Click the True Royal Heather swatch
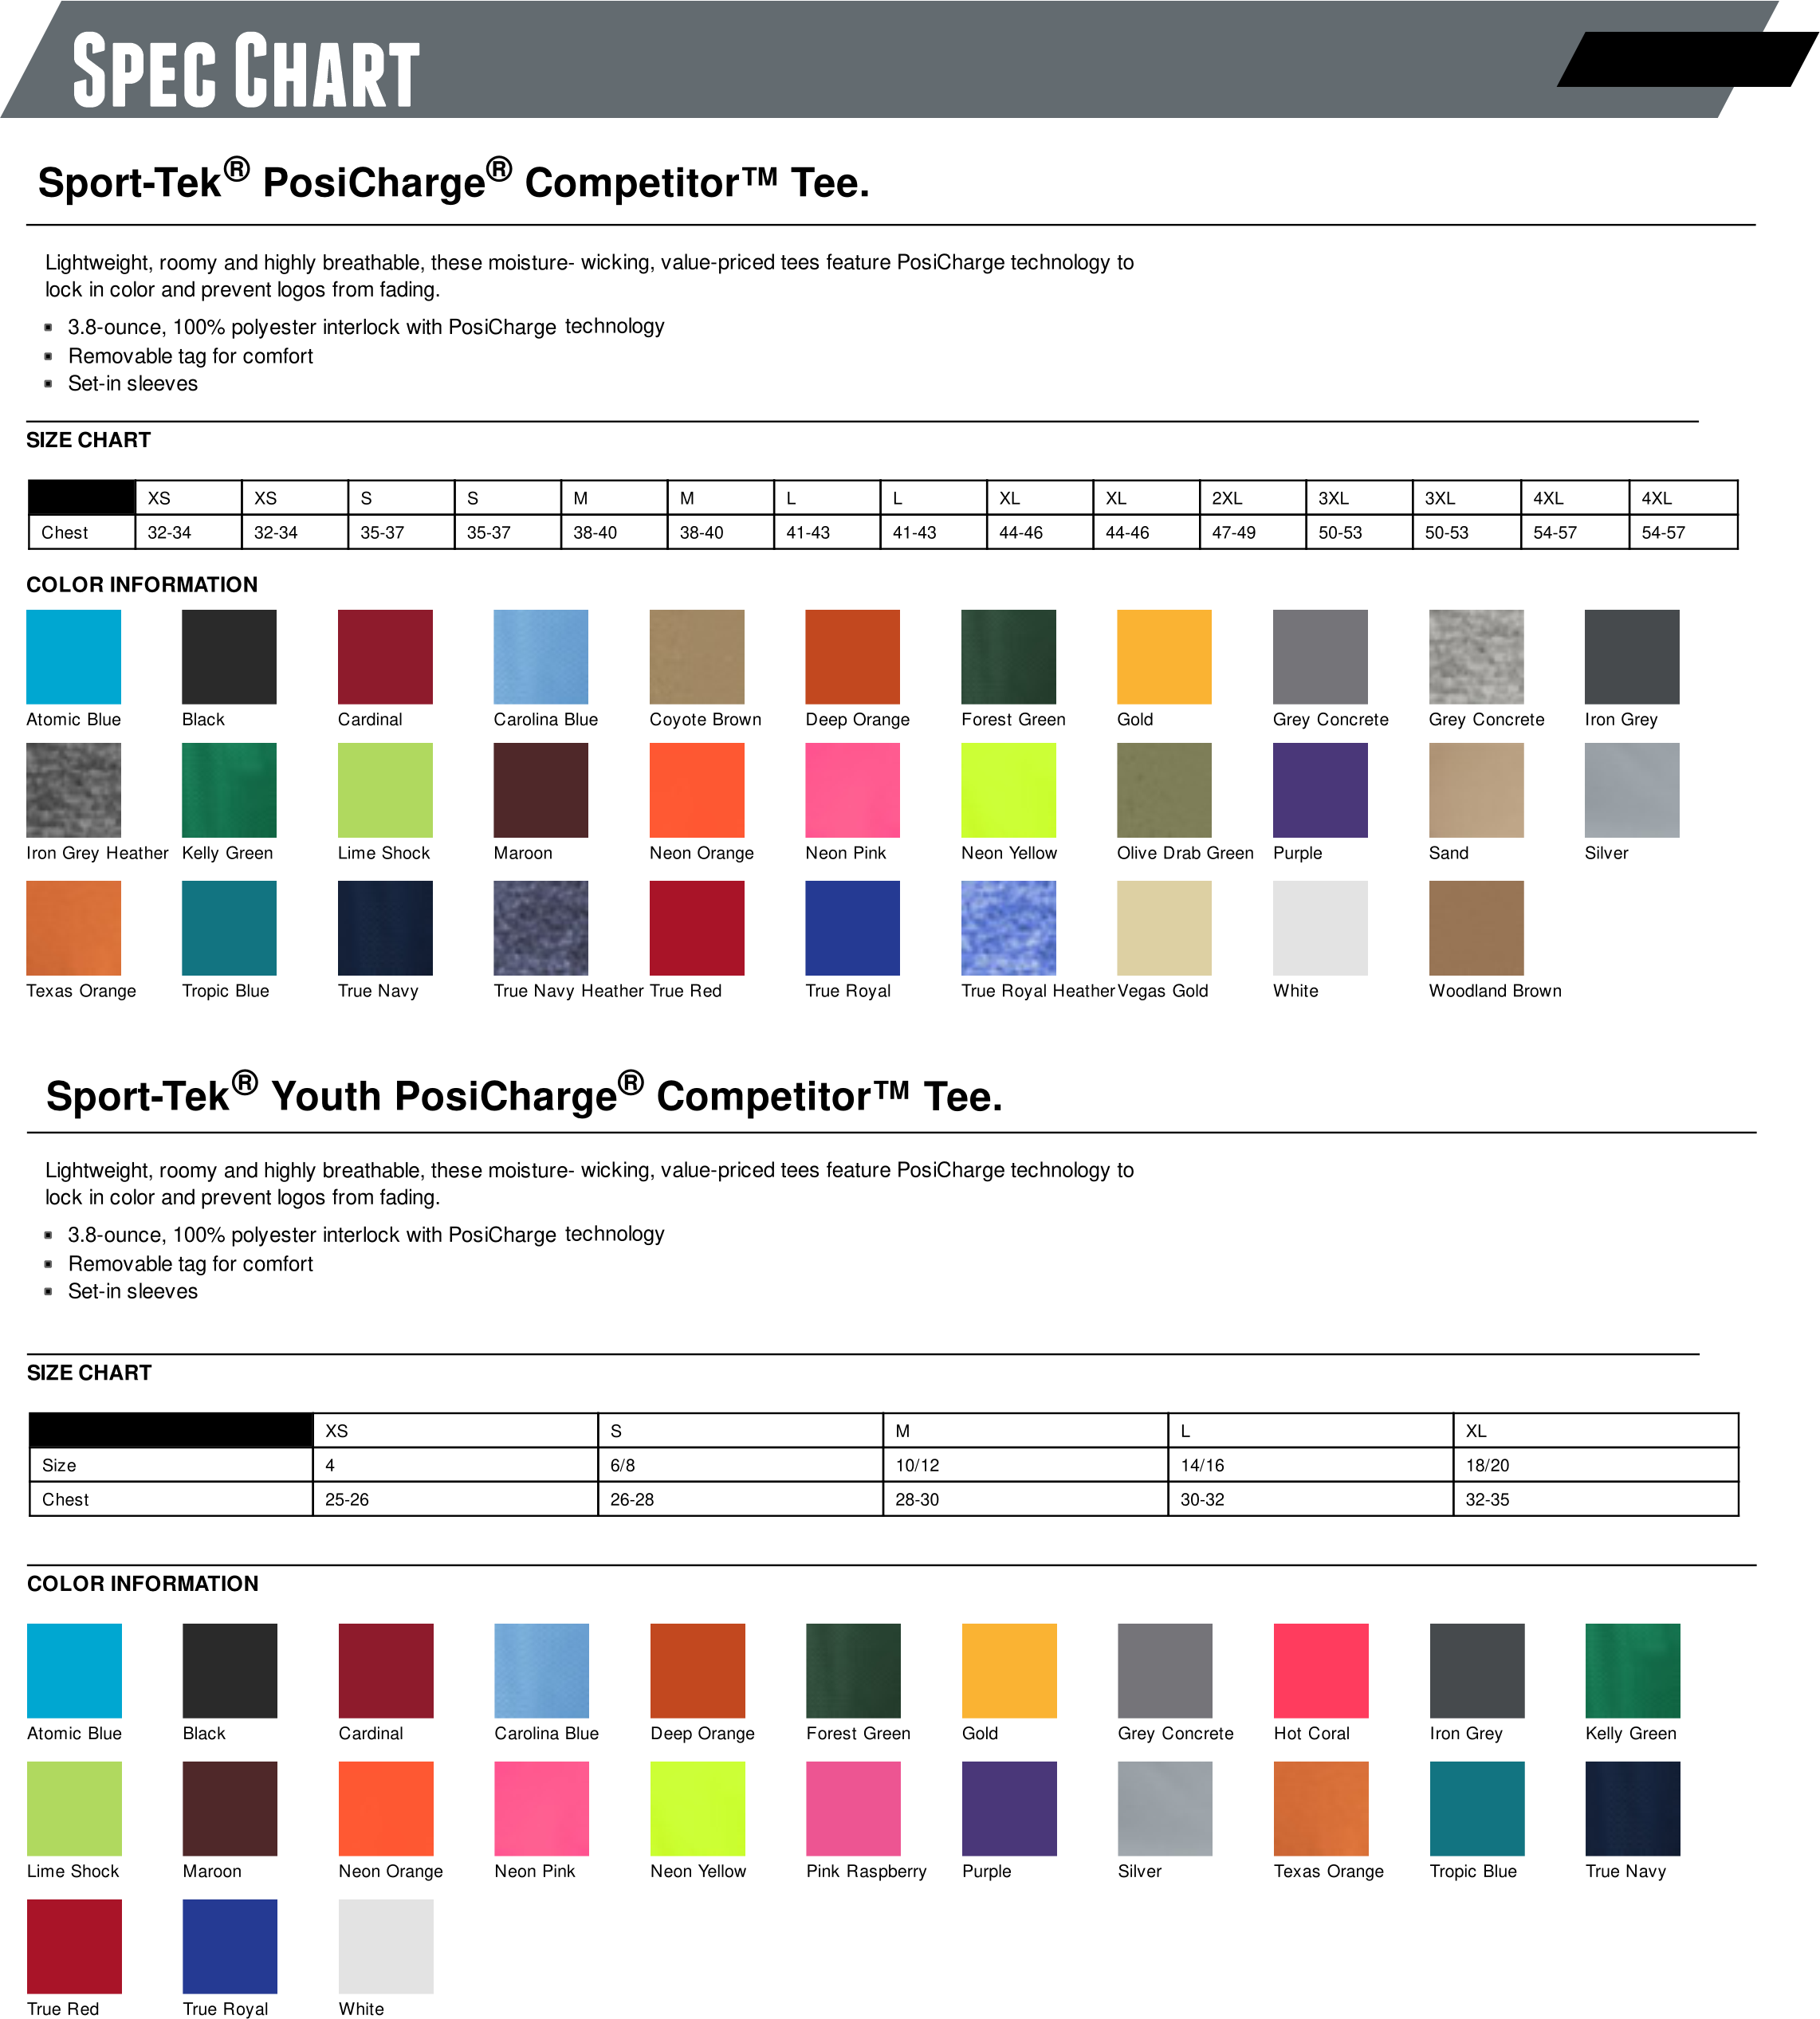The image size is (1820, 2019). click(1008, 928)
